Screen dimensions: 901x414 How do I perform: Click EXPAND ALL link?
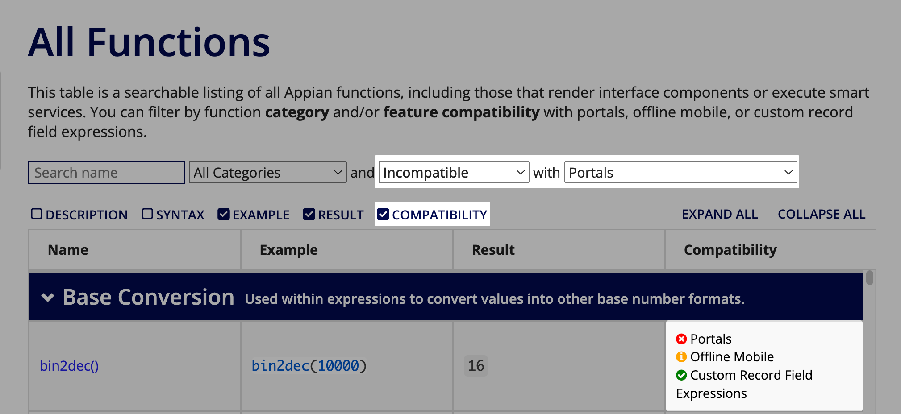coord(720,214)
